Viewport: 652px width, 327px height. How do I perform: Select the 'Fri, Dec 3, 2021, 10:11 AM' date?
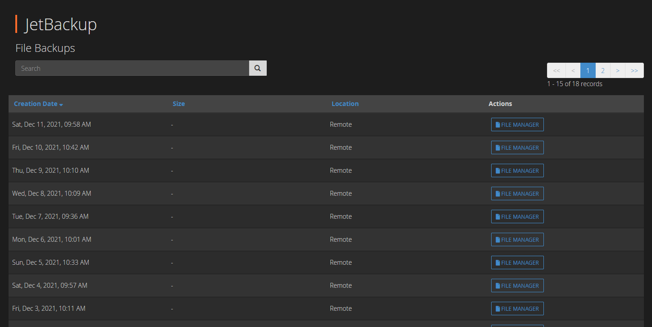49,308
